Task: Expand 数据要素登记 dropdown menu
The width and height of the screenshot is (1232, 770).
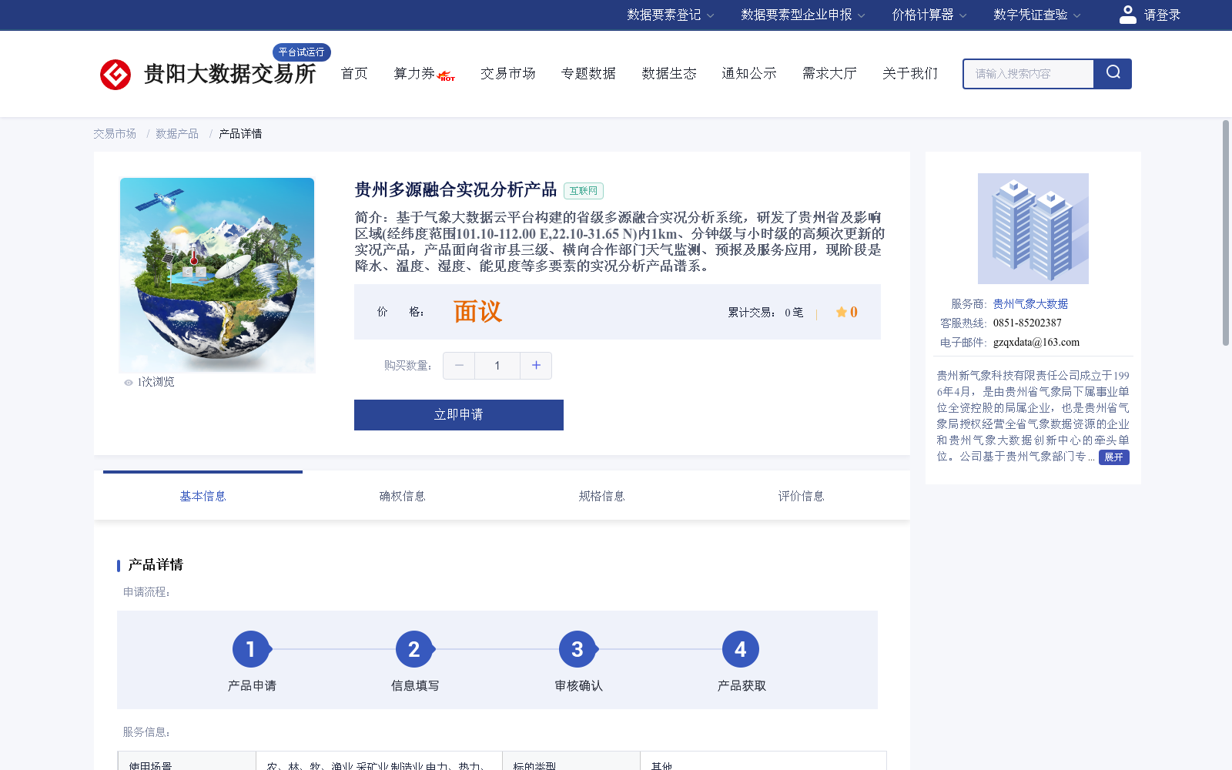Action: tap(670, 15)
